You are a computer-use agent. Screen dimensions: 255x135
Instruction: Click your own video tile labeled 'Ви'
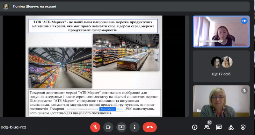(x=221, y=101)
